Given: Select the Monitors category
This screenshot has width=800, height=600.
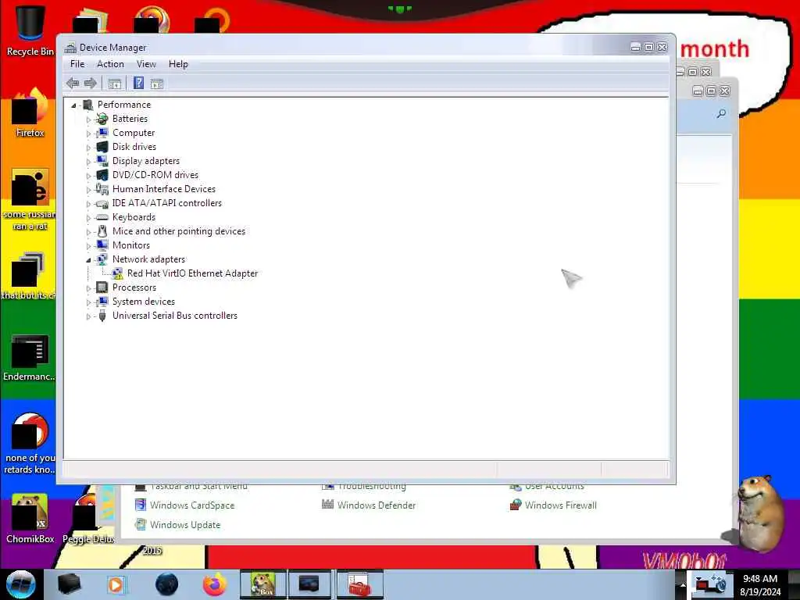Looking at the screenshot, I should [x=131, y=245].
